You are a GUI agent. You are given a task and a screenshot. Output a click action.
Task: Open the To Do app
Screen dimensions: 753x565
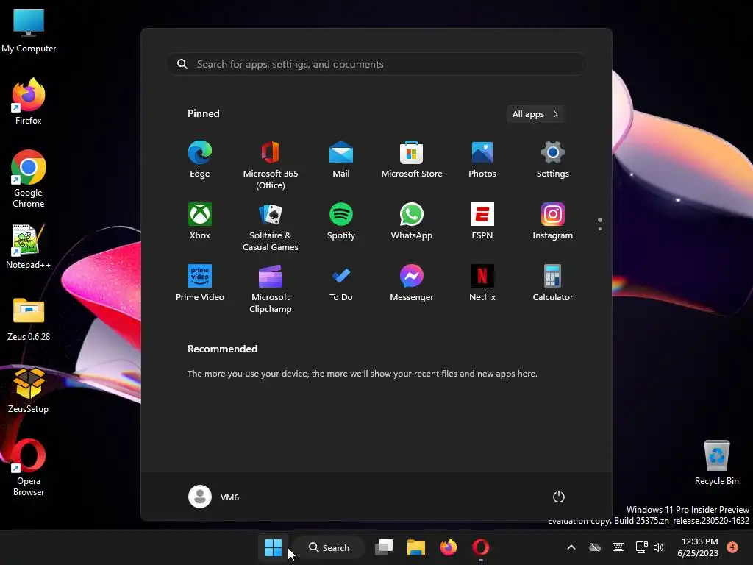[x=341, y=283]
